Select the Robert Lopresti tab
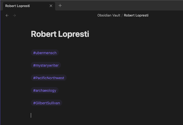 click(x=23, y=6)
